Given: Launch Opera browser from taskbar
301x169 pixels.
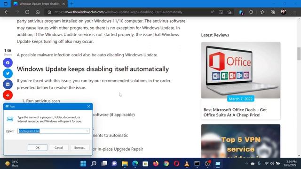Looking at the screenshot, I should click(x=176, y=164).
